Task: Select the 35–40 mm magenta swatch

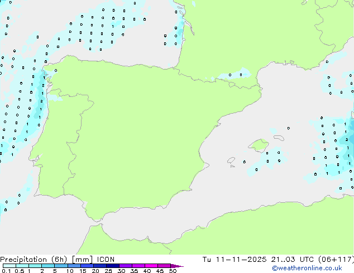Action: 138,266
